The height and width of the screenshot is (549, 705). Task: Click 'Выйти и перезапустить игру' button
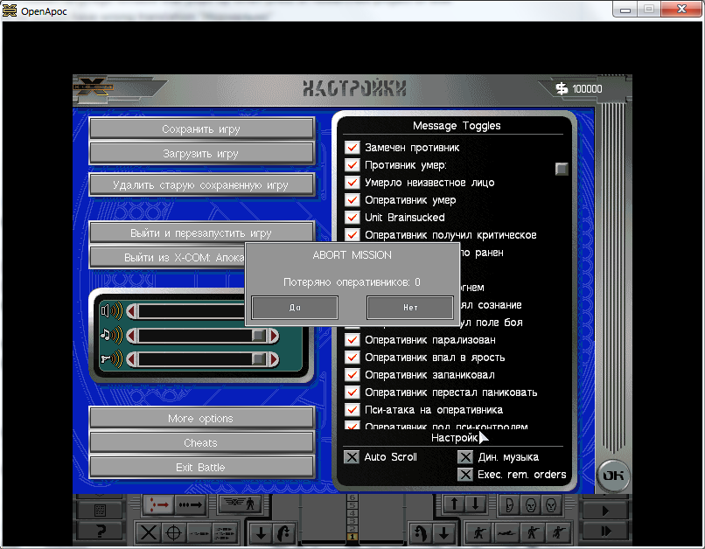pos(201,233)
